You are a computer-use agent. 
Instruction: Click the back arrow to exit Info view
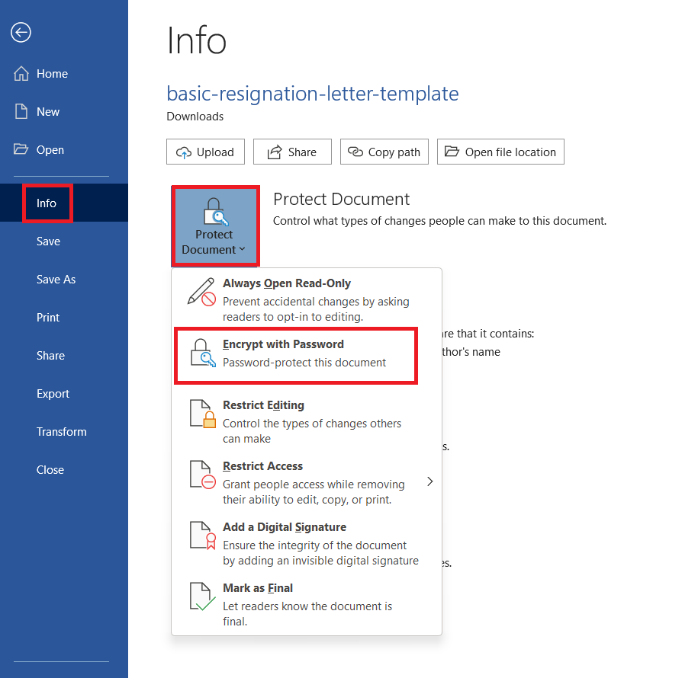21,33
